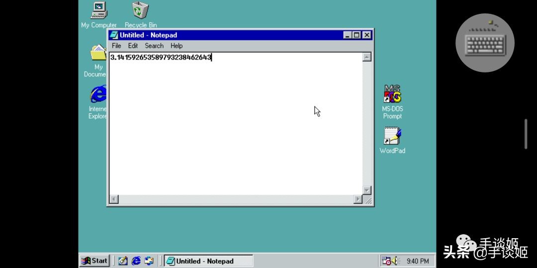Select the Internet Explorer desktop icon
The image size is (537, 268).
point(98,94)
